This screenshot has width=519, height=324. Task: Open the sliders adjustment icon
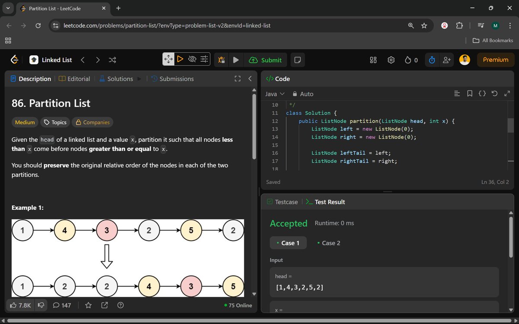pyautogui.click(x=205, y=59)
